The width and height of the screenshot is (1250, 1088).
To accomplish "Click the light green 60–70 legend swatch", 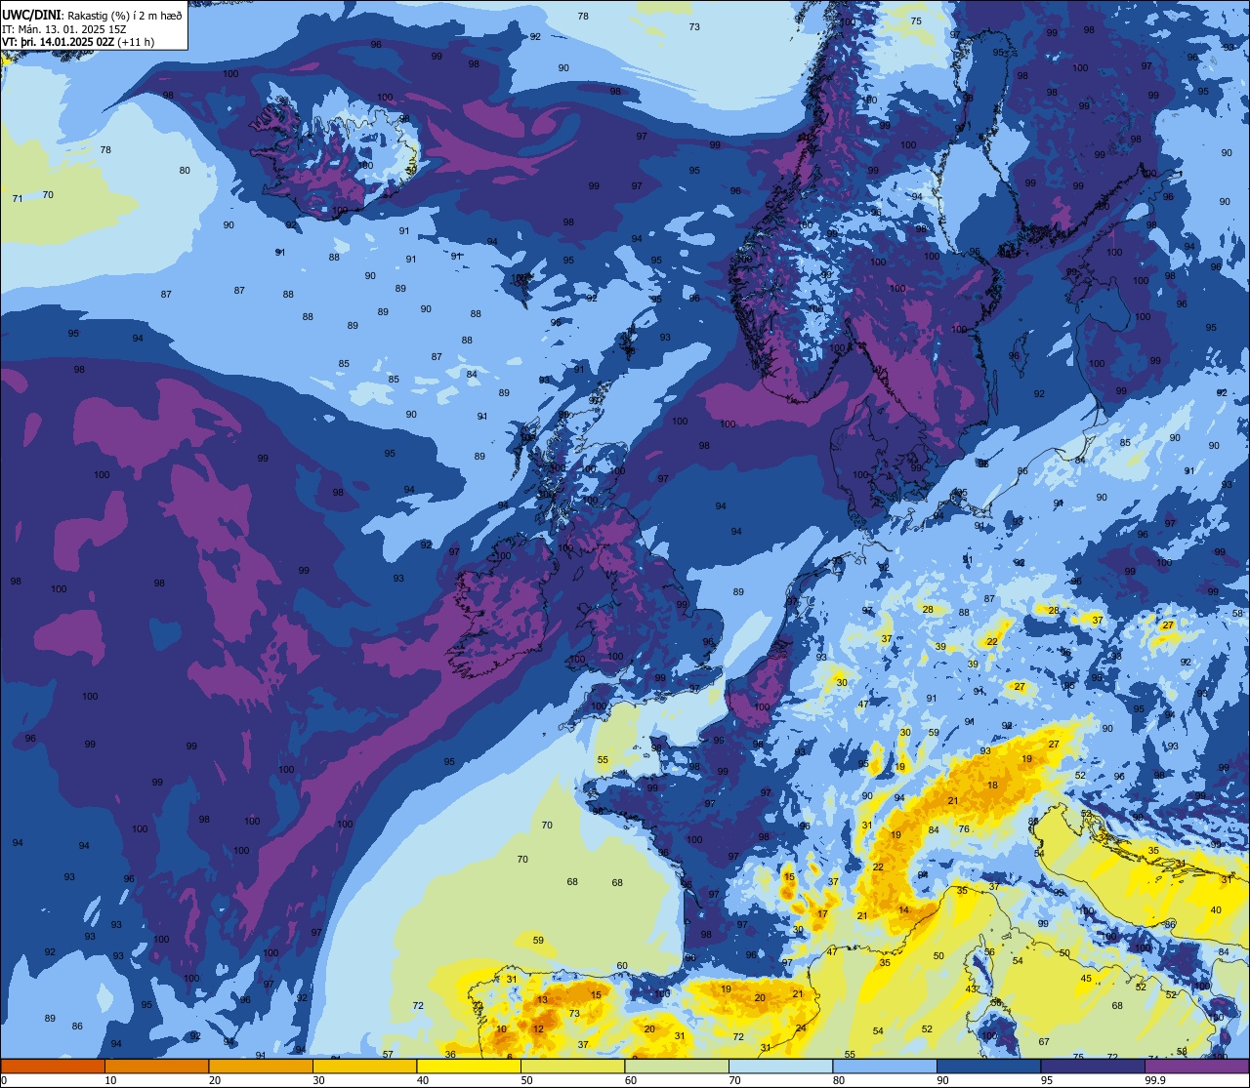I will click(677, 1066).
